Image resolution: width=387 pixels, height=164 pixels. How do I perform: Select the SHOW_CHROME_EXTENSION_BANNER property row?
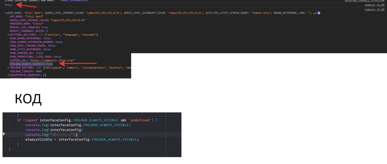(x=36, y=42)
